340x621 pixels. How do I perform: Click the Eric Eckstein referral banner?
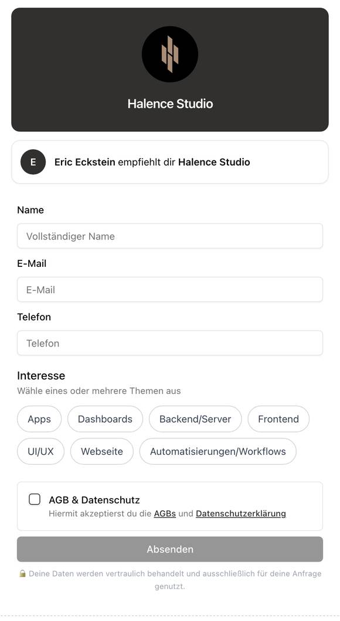(x=170, y=162)
